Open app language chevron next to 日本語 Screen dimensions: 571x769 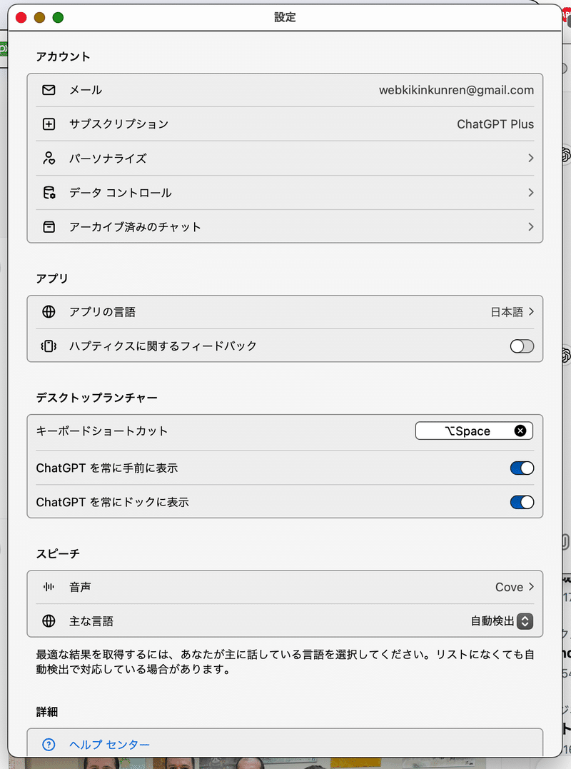coord(531,311)
